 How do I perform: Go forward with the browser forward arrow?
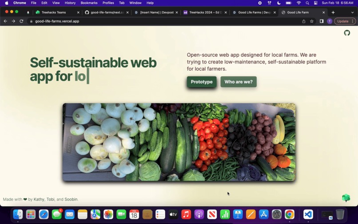point(13,21)
